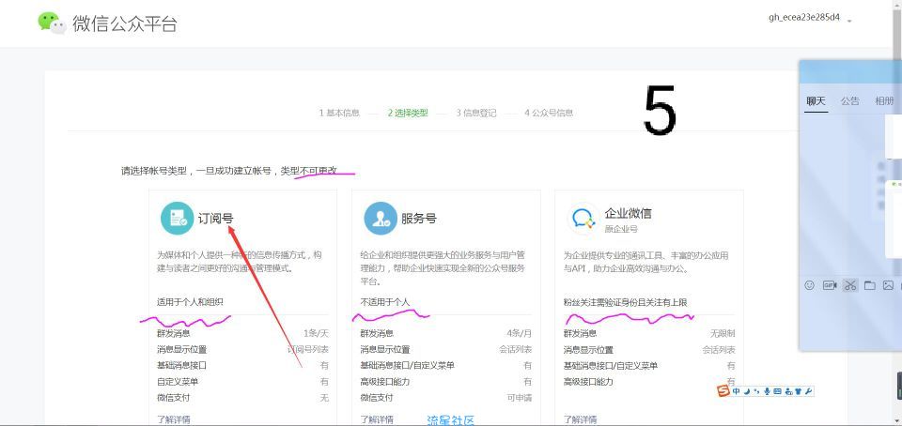Open 了解详情 link under 订阅号

point(174,419)
